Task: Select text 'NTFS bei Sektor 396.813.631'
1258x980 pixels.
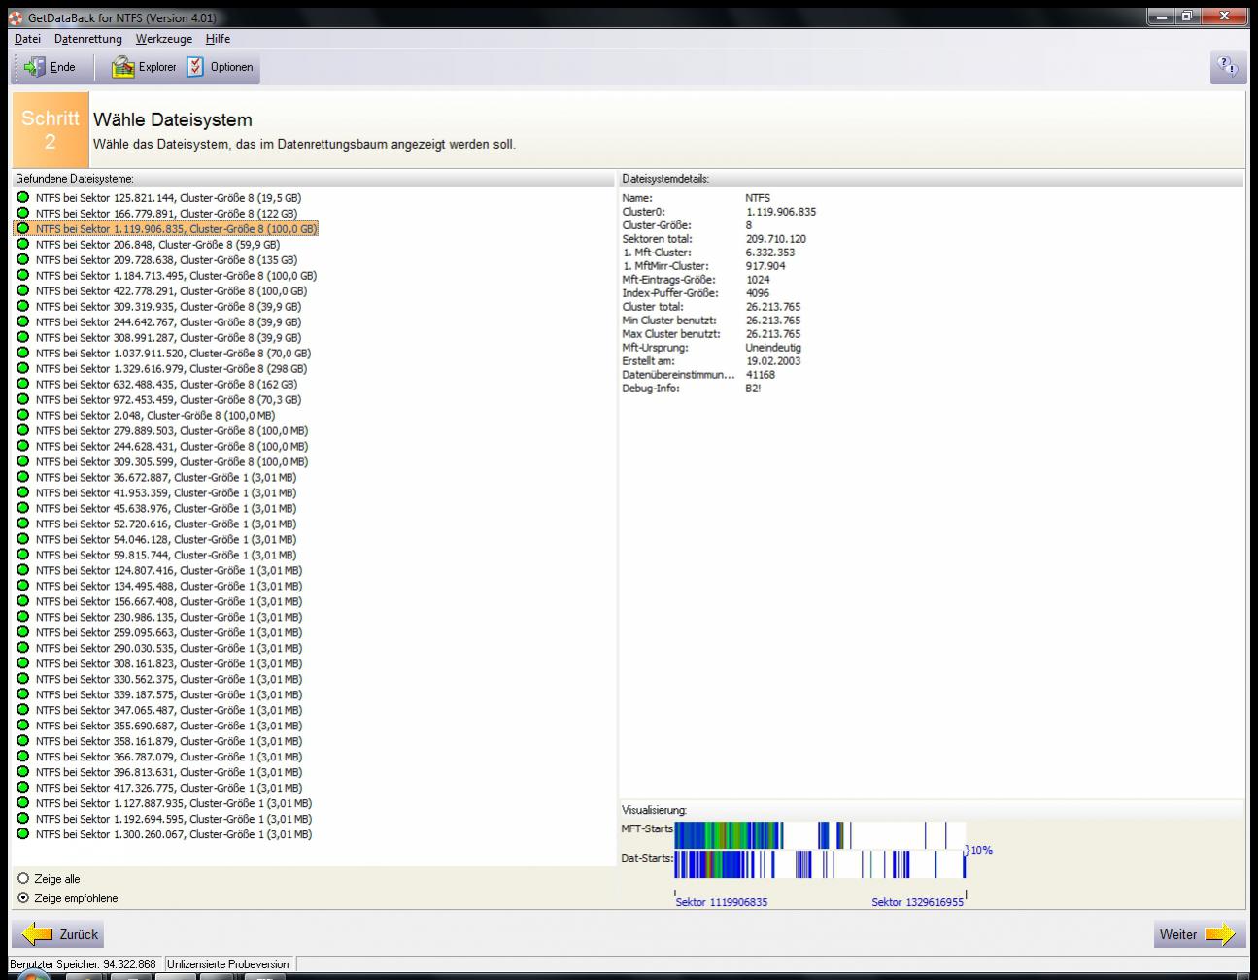Action: [106, 773]
